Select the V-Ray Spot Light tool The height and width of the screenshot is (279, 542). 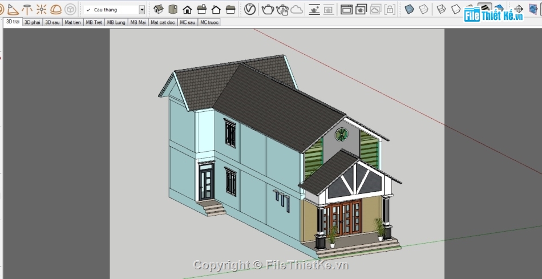point(13,9)
